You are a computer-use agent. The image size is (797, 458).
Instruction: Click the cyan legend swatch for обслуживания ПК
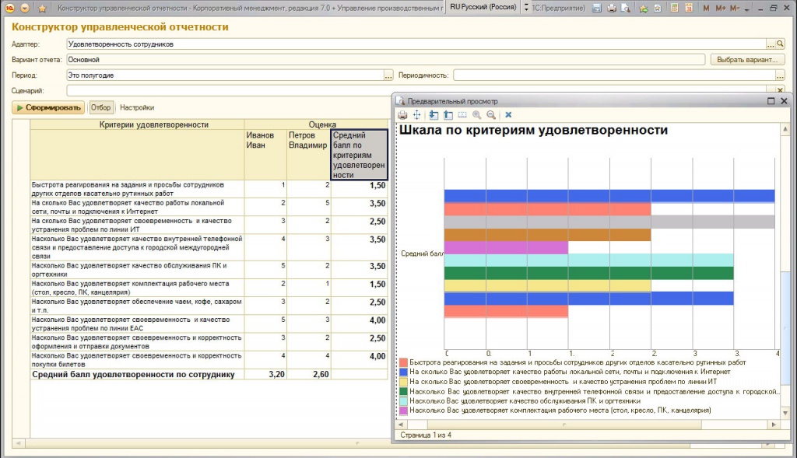[404, 401]
